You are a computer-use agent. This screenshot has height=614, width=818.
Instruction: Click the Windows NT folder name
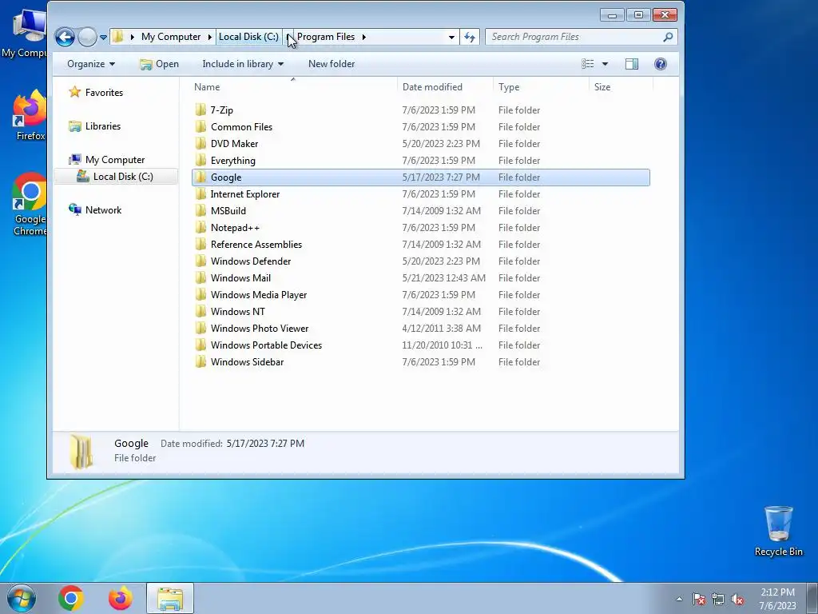[x=237, y=311]
